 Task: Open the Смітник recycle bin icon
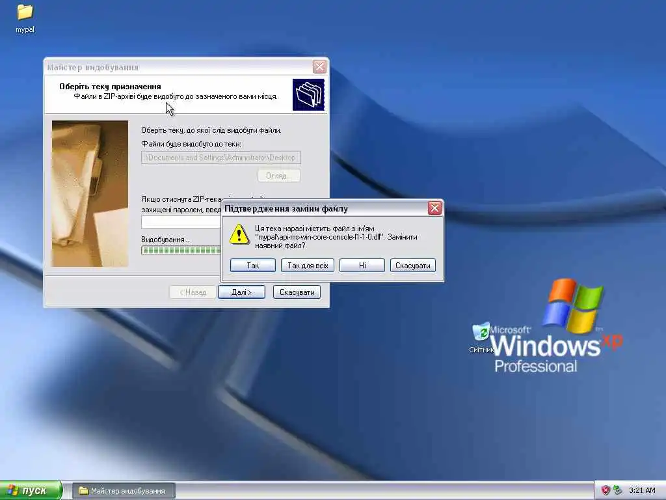(481, 338)
